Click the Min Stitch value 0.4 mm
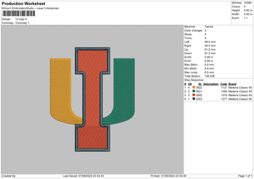 (x=209, y=68)
